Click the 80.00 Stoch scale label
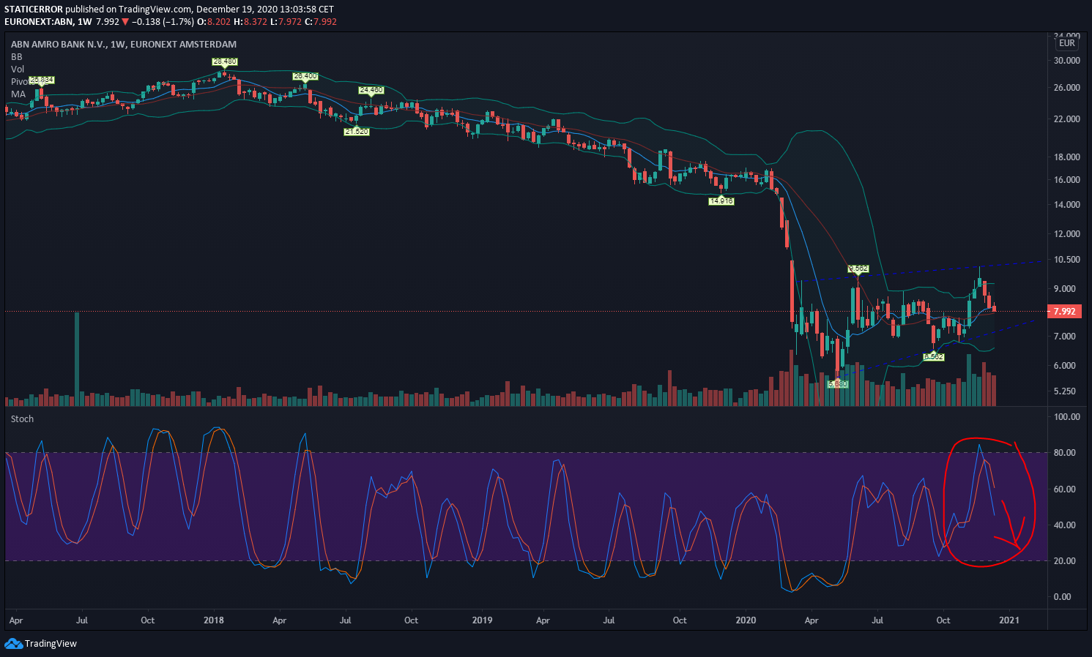 point(1065,452)
